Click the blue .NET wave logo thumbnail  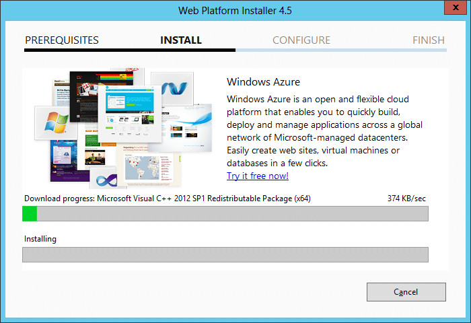[173, 88]
